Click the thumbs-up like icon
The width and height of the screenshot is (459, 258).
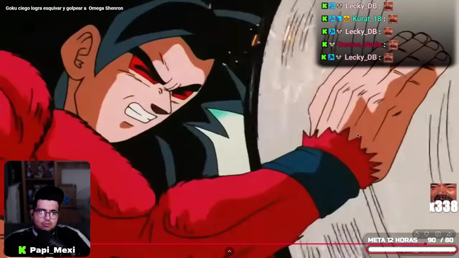pyautogui.click(x=417, y=234)
